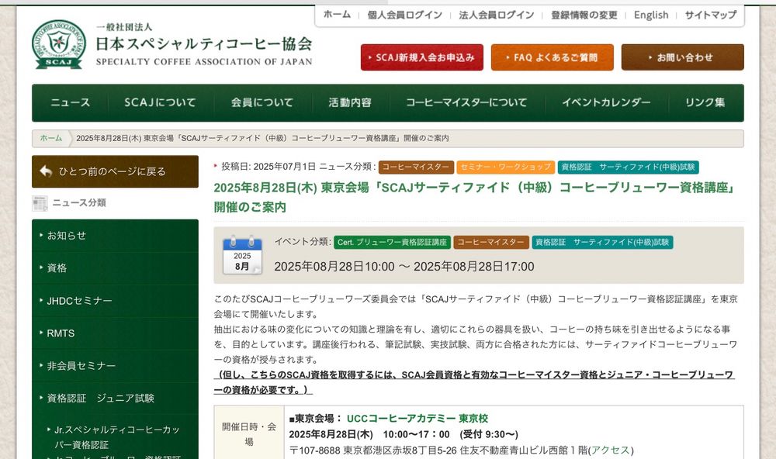Screen dimensions: 776x459
Task: Click the 日本スペシャルティコーヒー協会 site title
Action: [204, 44]
